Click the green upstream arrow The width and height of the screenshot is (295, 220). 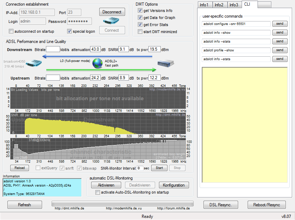point(101,70)
